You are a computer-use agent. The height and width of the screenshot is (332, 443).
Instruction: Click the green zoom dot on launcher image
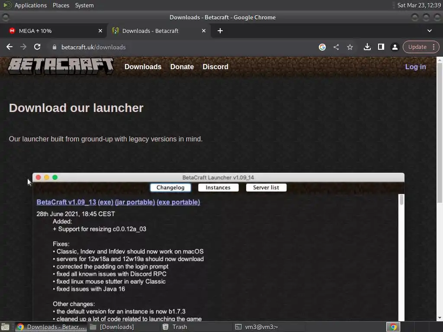tap(55, 177)
